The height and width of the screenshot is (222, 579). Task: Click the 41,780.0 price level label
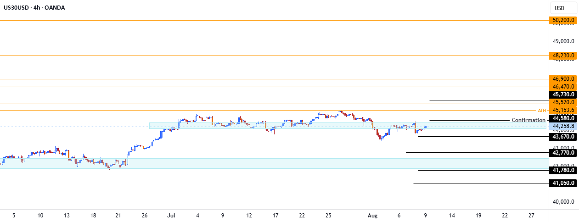point(563,170)
